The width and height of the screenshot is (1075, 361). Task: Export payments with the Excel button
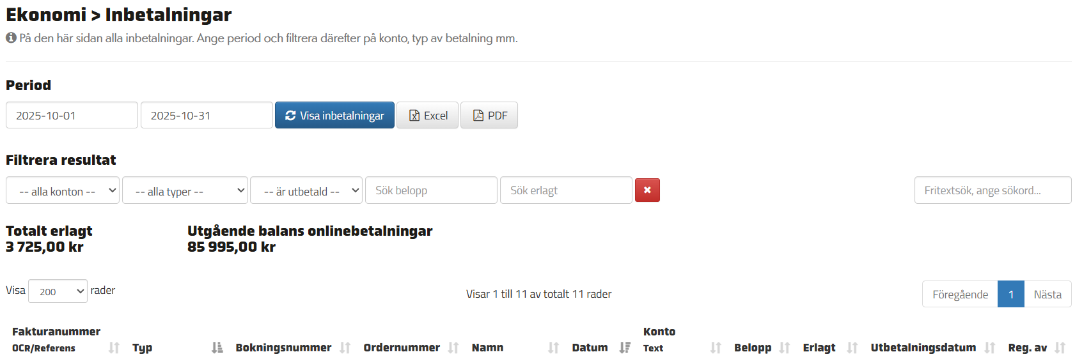coord(427,116)
